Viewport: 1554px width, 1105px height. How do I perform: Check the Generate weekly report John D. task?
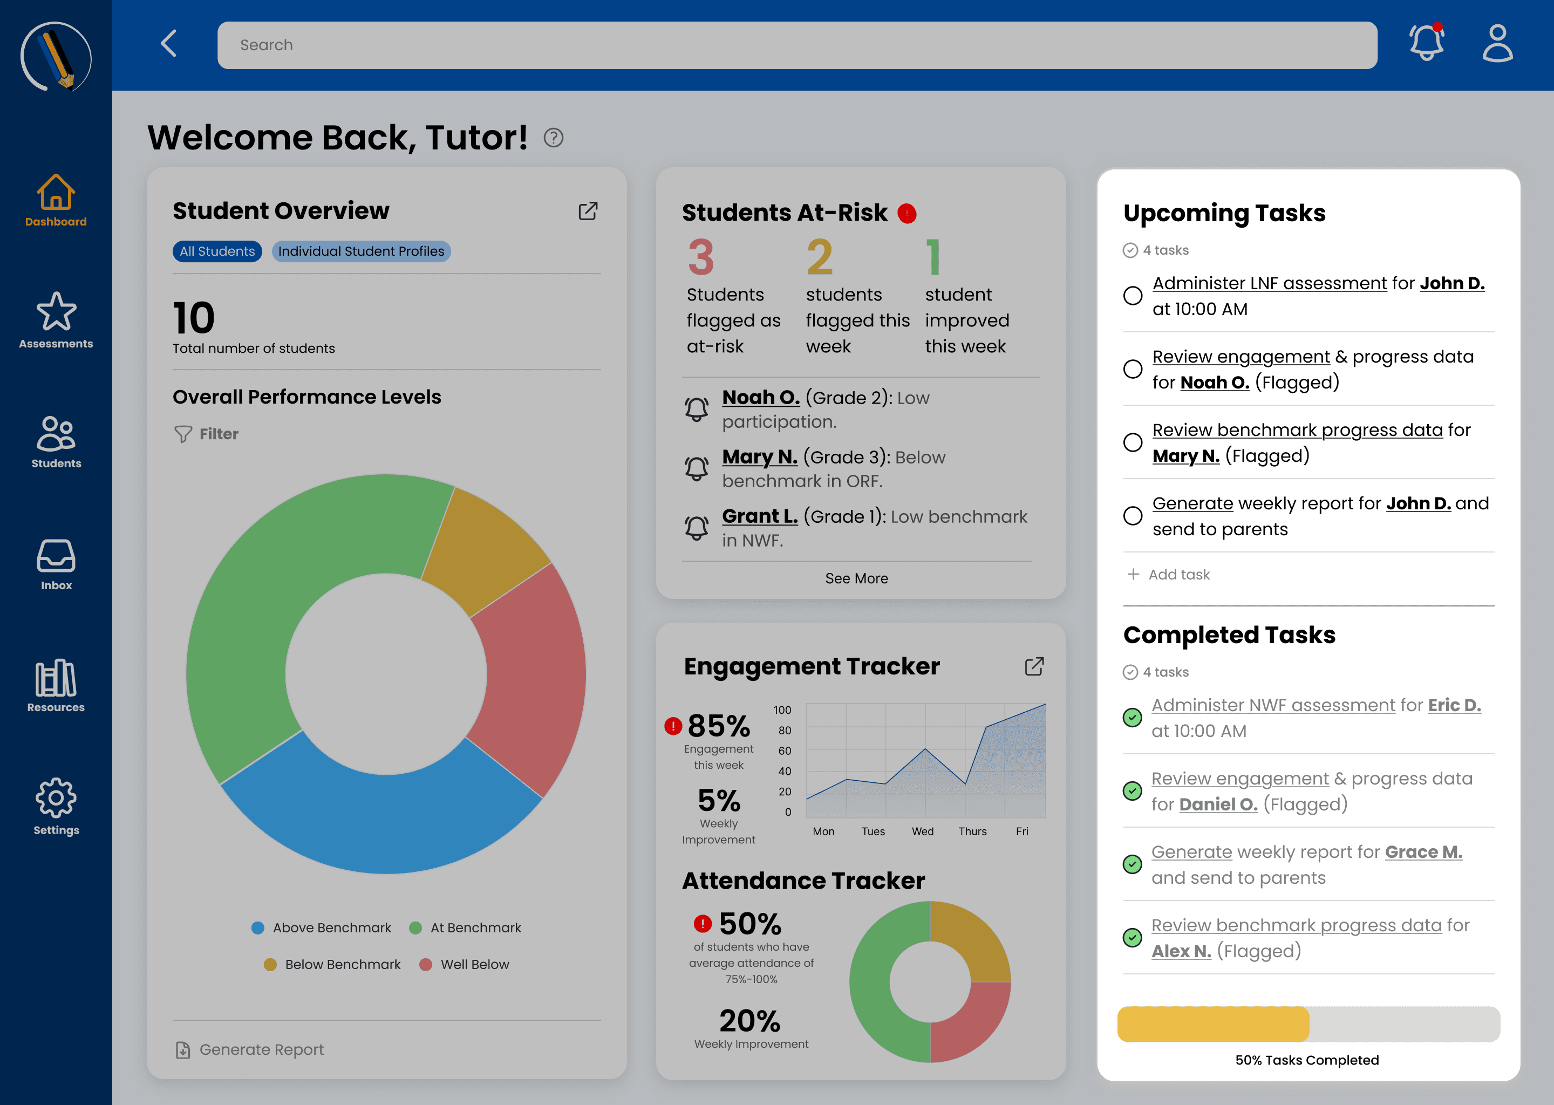point(1133,516)
